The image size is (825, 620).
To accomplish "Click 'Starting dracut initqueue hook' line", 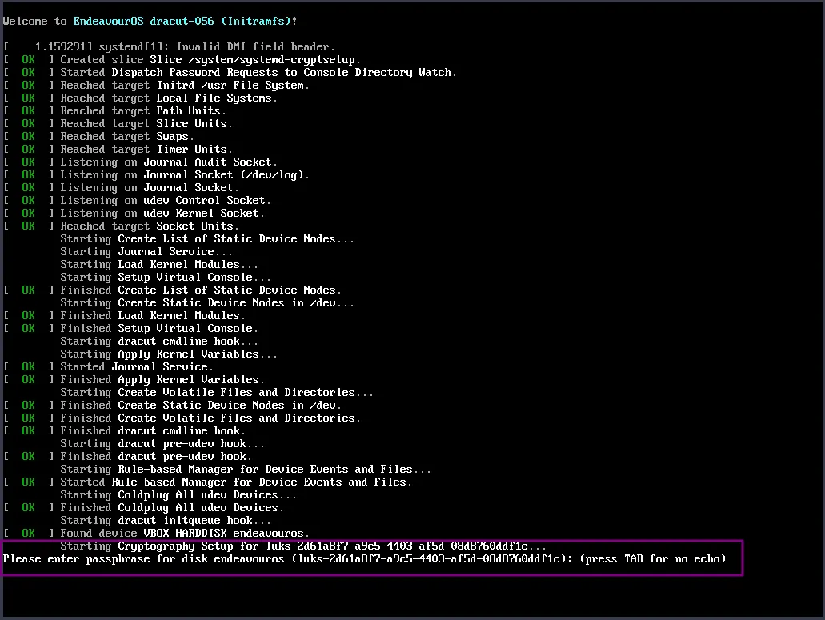I will tap(165, 521).
